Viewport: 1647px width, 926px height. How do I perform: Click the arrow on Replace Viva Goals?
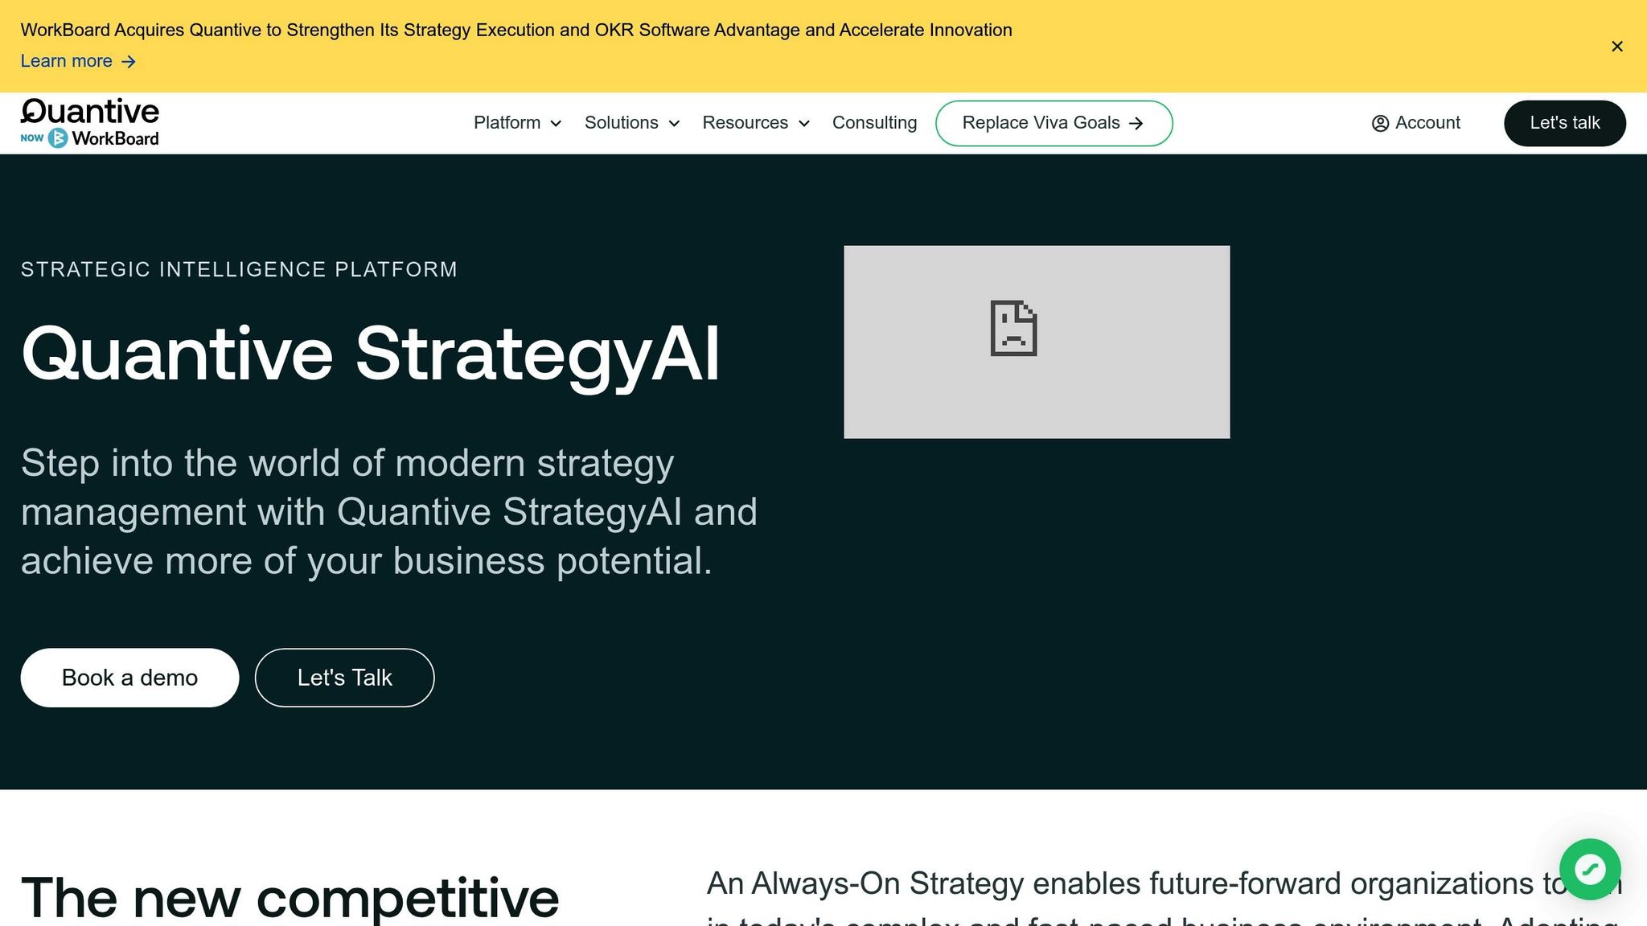pos(1136,123)
